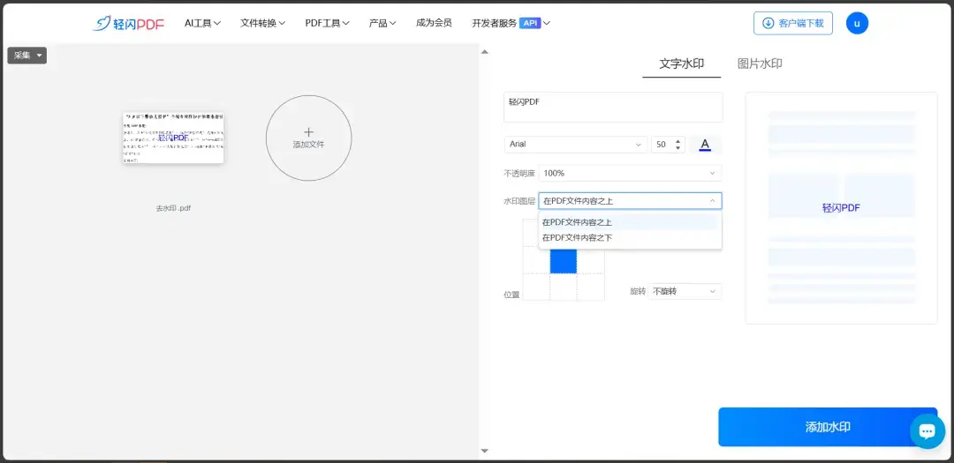Select the 去水印.pdf thumbnail

tap(173, 138)
